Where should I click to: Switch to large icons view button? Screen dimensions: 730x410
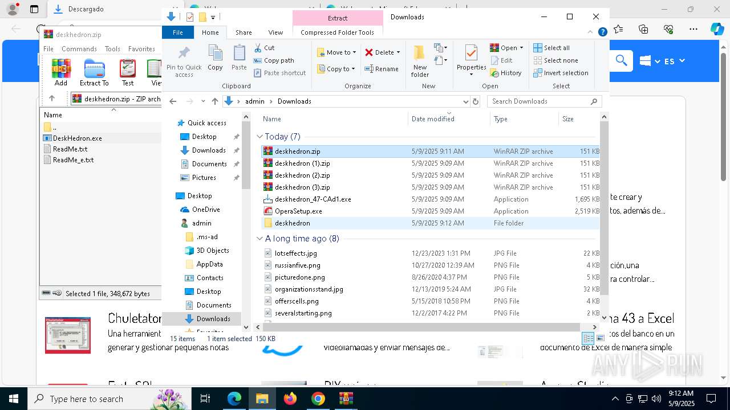click(600, 338)
